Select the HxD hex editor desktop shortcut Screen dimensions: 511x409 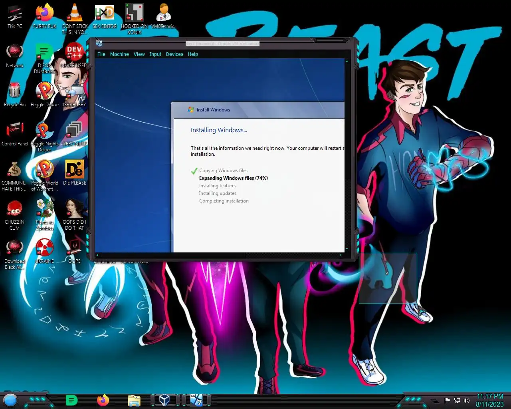105,17
